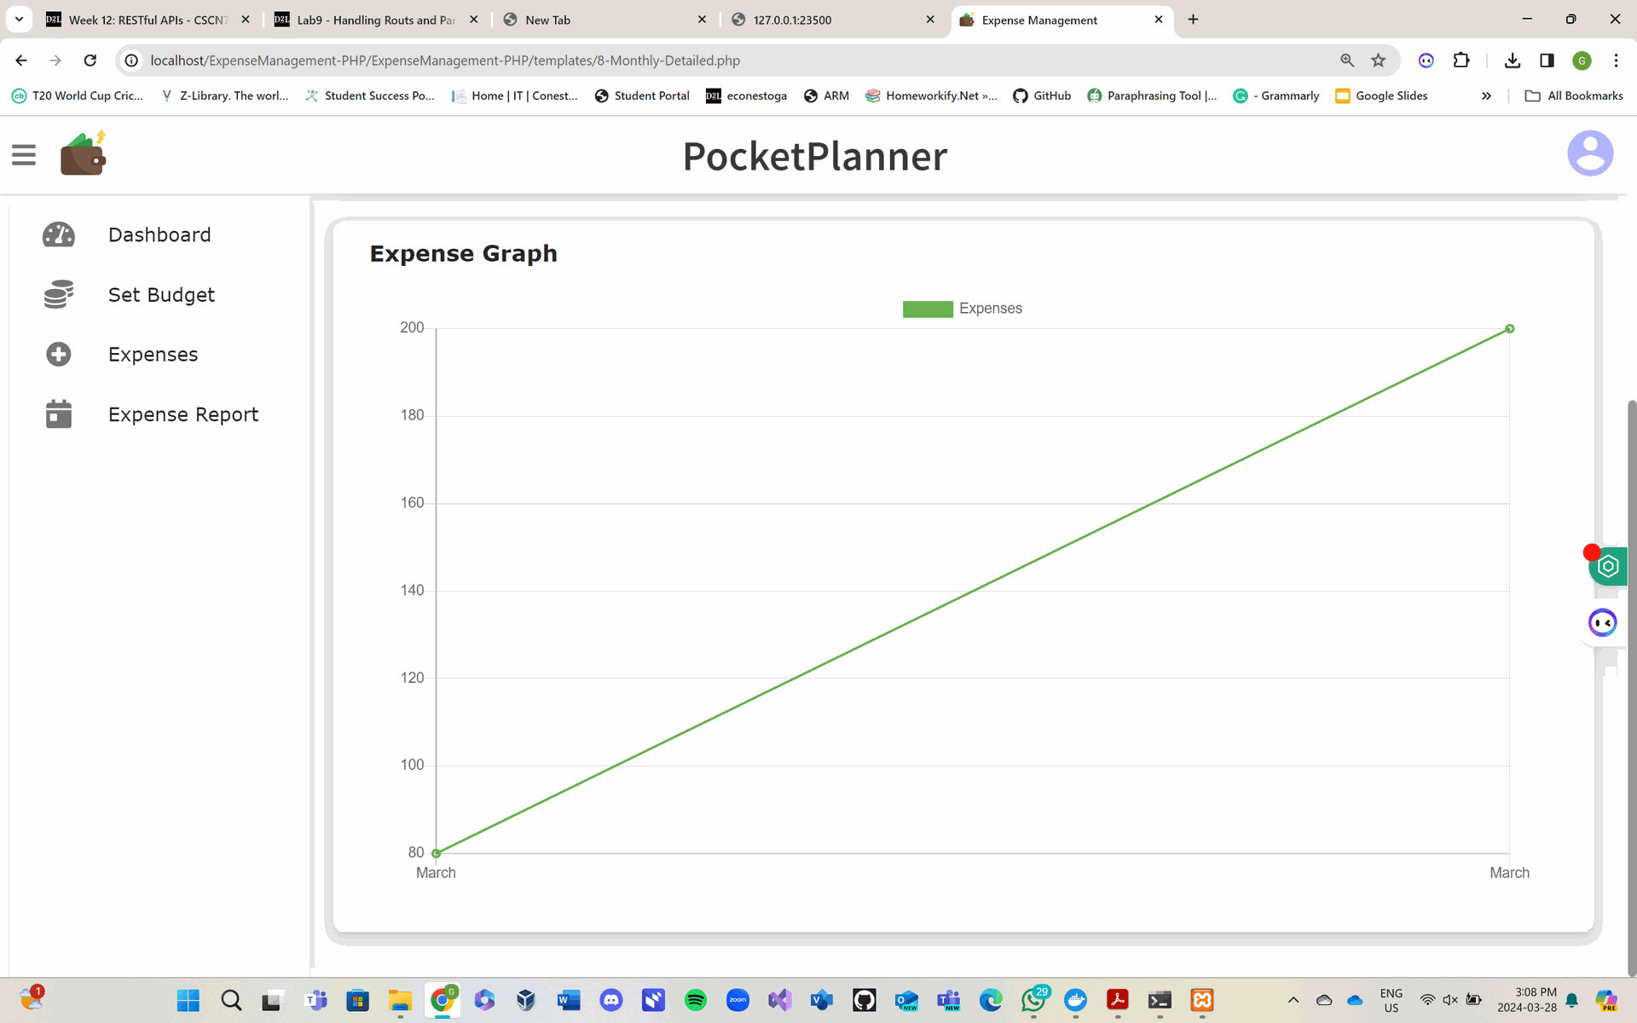Open the hamburger menu icon

[24, 155]
